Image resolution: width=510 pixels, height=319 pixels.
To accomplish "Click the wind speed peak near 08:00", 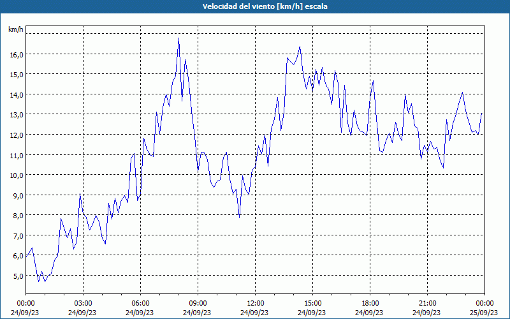I will (x=178, y=38).
